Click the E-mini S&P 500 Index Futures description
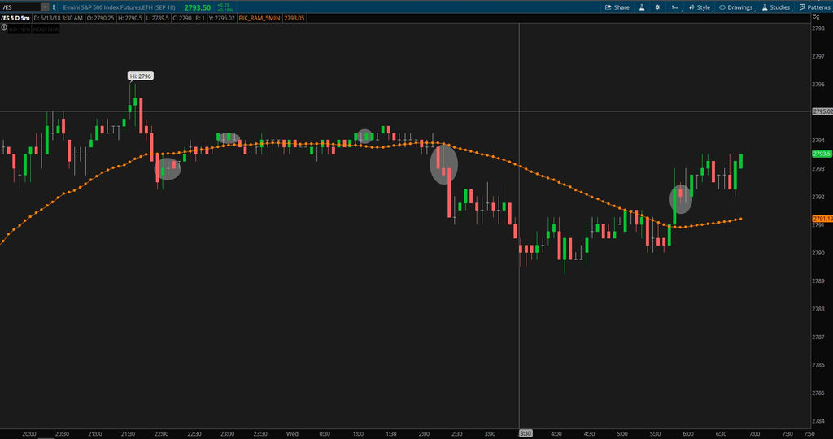 [119, 7]
